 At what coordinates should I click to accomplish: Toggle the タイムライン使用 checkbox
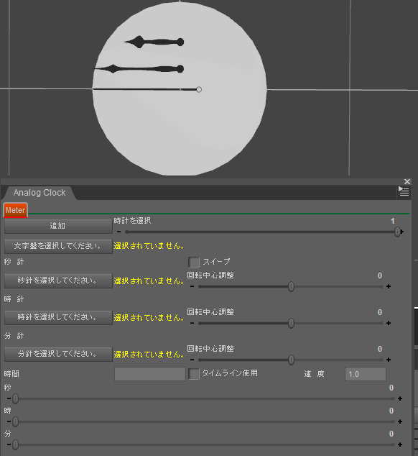pos(194,374)
